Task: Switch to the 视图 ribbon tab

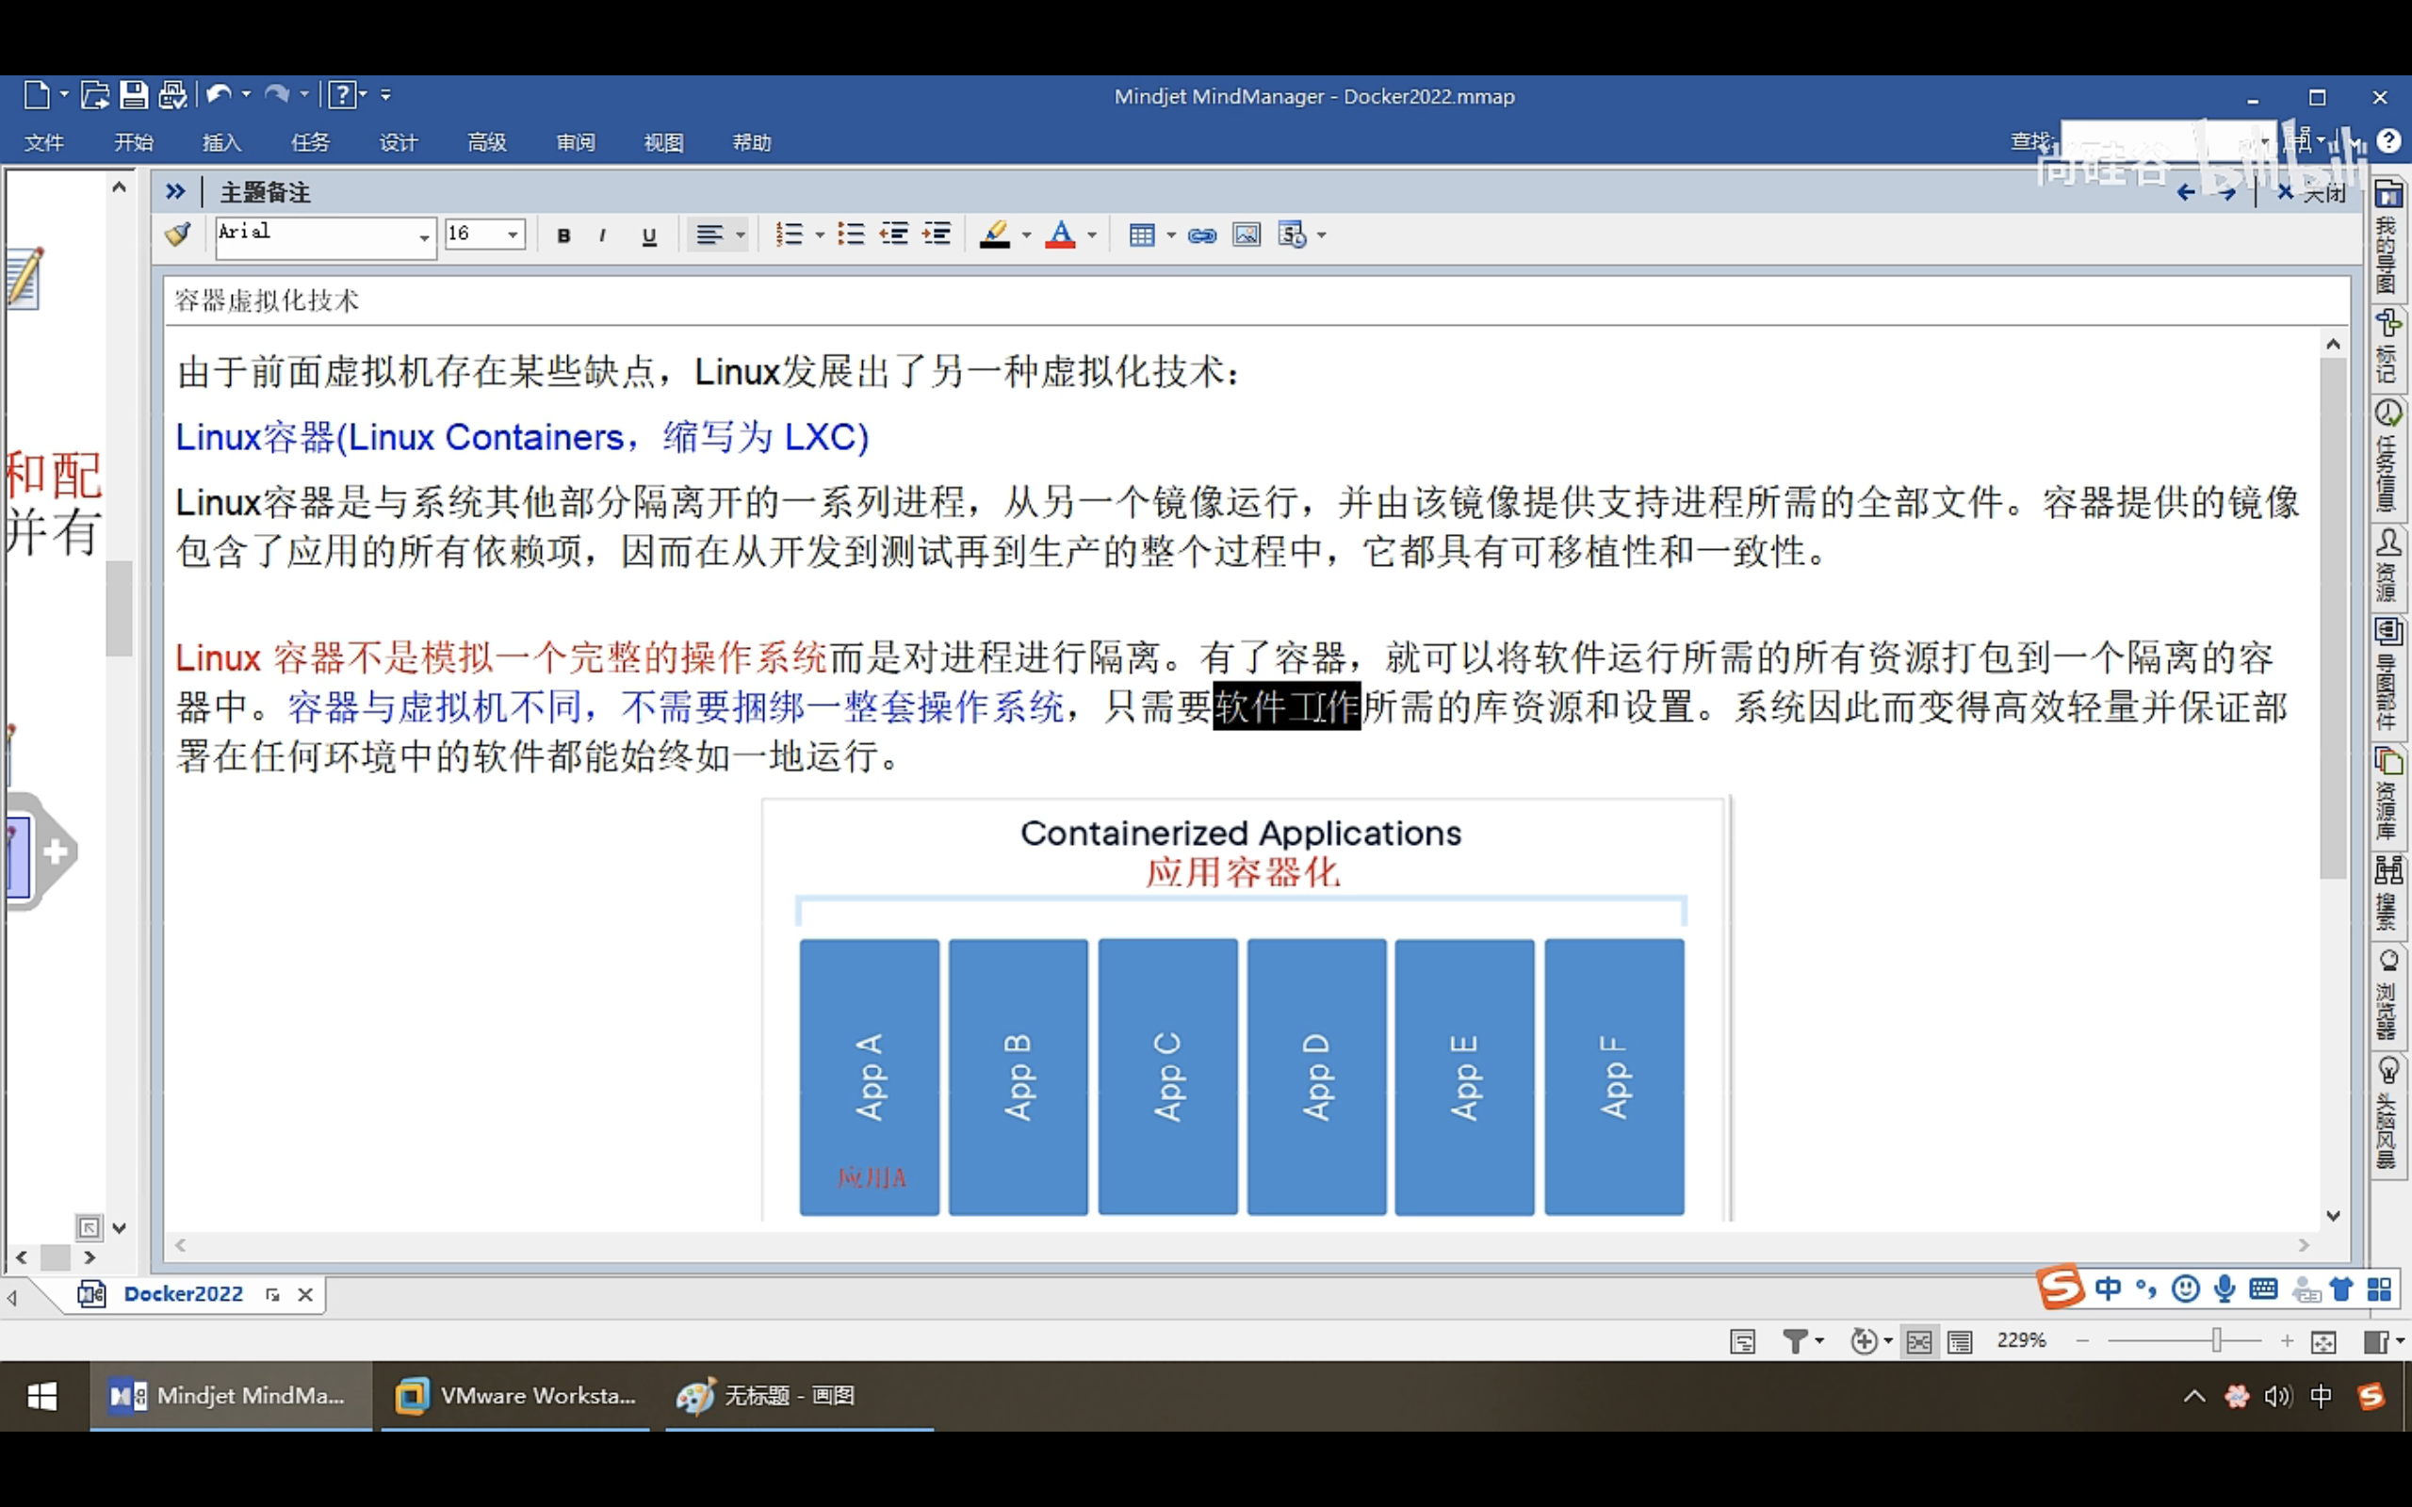Action: 664,142
